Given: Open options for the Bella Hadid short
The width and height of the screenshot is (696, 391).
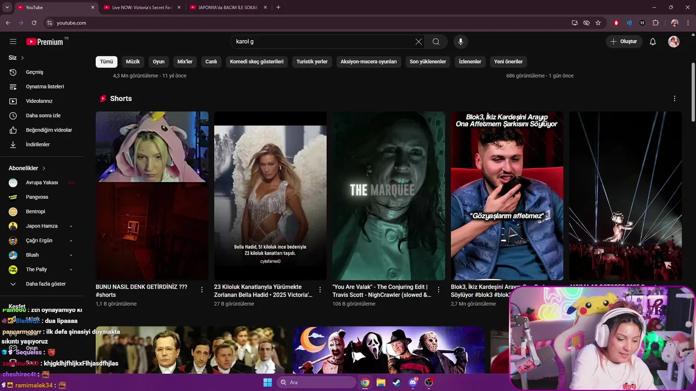Looking at the screenshot, I should (x=320, y=289).
